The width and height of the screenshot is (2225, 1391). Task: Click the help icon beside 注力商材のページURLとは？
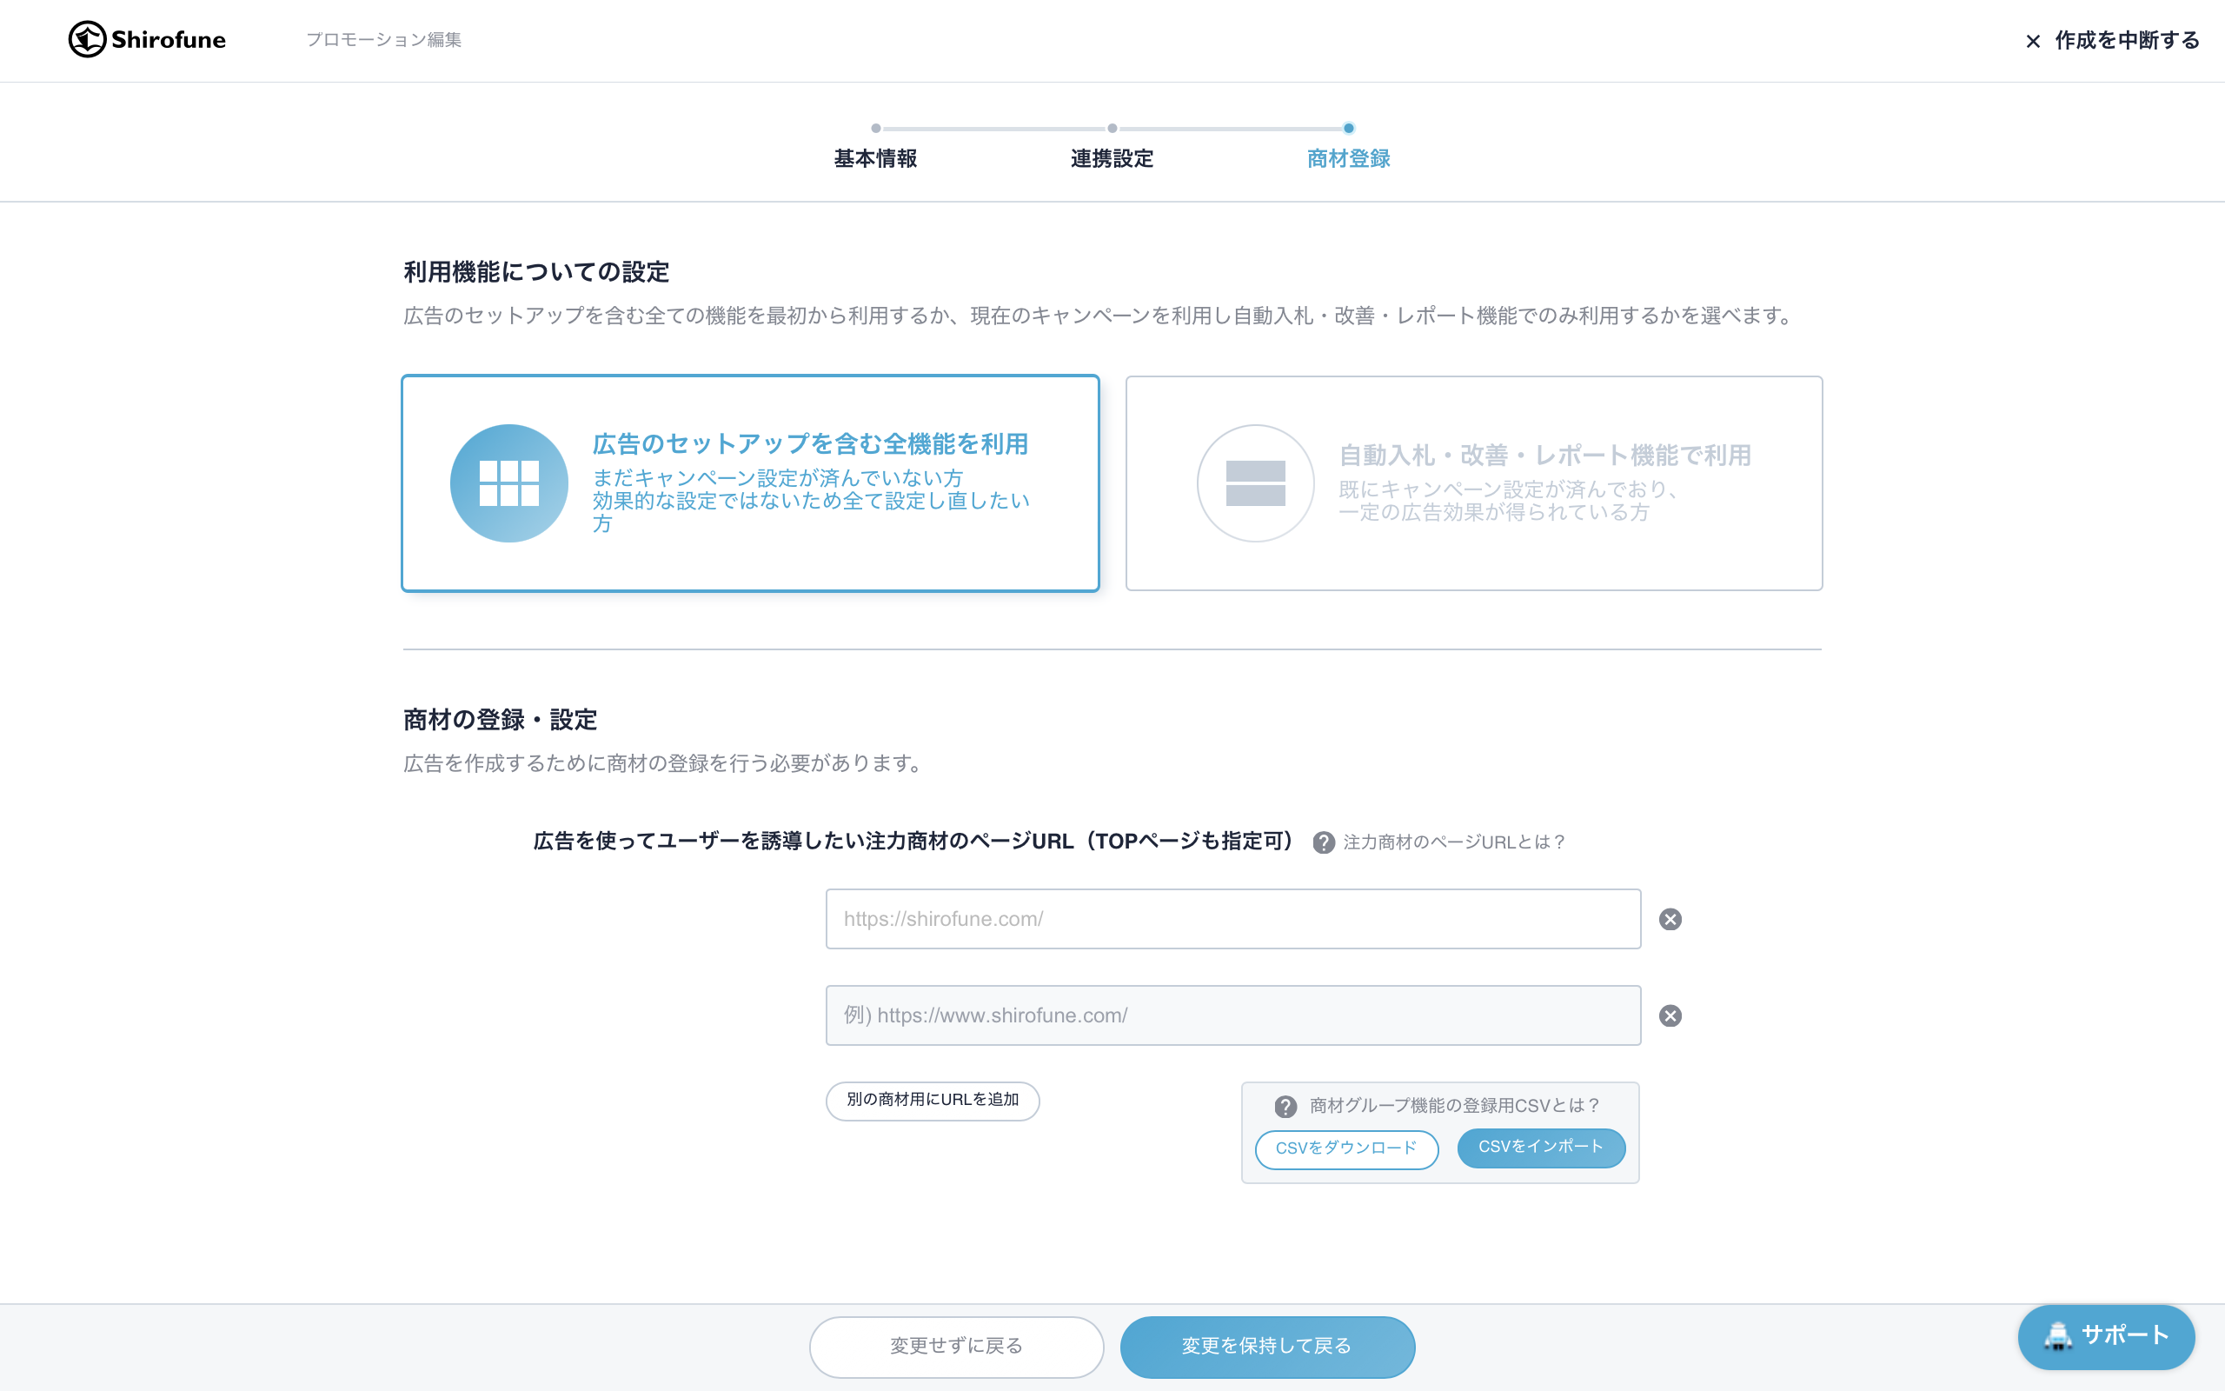pyautogui.click(x=1323, y=842)
